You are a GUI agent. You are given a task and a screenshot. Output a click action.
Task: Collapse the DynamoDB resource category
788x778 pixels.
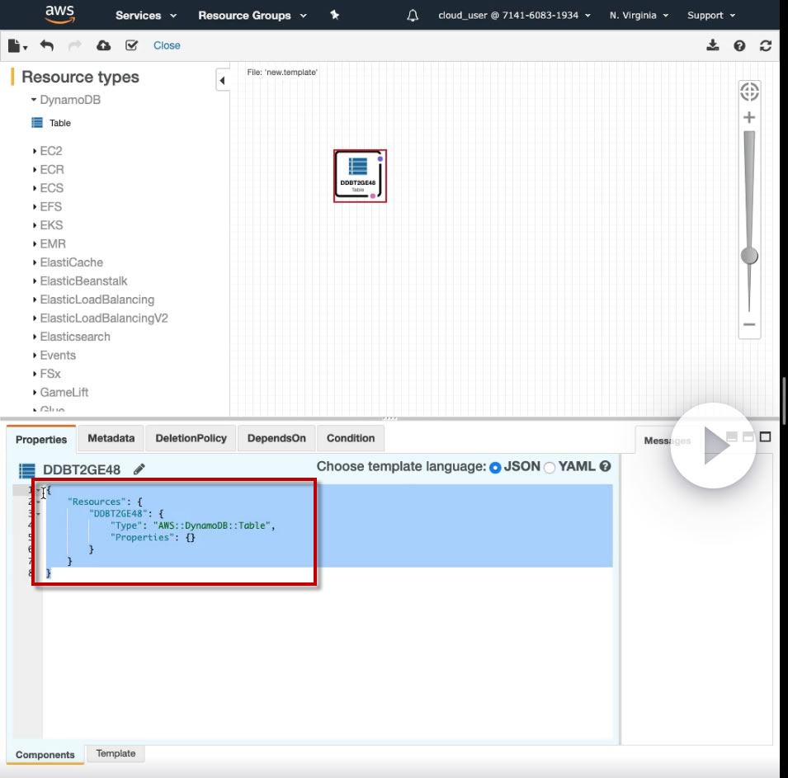pyautogui.click(x=65, y=100)
